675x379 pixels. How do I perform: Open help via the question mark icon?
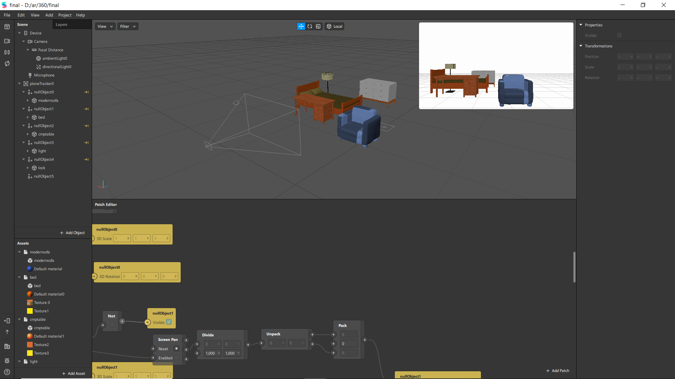(x=7, y=372)
